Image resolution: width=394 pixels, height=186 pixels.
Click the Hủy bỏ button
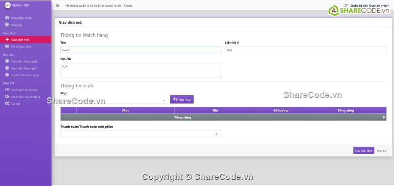click(382, 151)
